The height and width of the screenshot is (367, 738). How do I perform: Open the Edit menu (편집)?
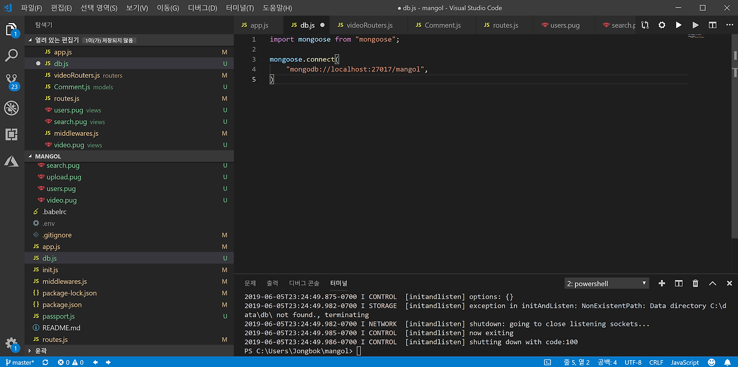click(61, 8)
